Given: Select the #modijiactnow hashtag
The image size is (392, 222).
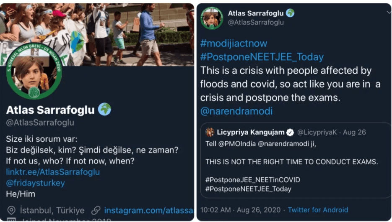Looking at the screenshot, I should pyautogui.click(x=234, y=43).
